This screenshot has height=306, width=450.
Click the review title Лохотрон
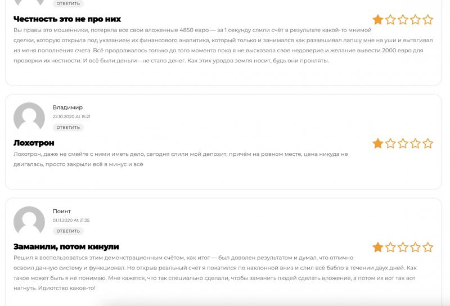click(x=34, y=143)
